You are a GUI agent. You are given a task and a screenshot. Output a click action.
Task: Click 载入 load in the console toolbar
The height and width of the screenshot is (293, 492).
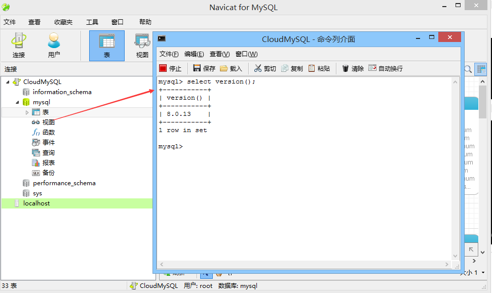(x=231, y=68)
